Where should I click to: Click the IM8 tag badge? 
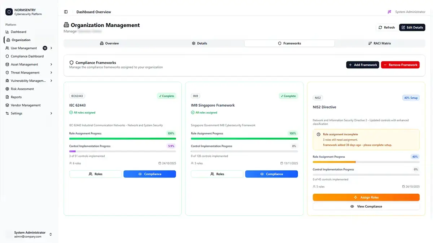pos(196,96)
